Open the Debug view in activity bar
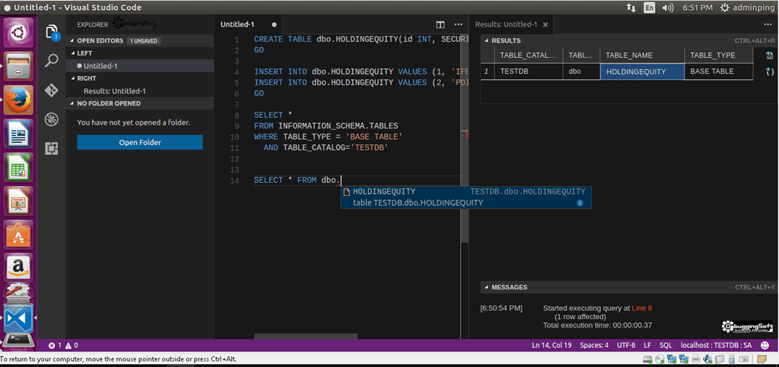The image size is (779, 367). click(52, 119)
